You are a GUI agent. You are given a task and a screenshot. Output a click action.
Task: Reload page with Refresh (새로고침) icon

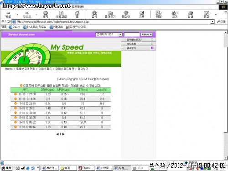point(61,15)
